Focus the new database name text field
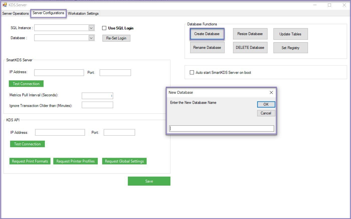 click(221, 128)
